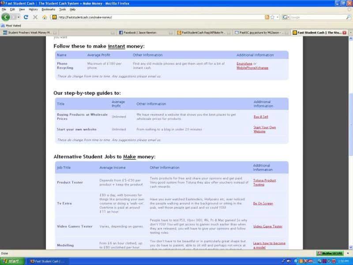Open the Envirofone link
The width and height of the screenshot is (353, 265).
click(x=244, y=64)
